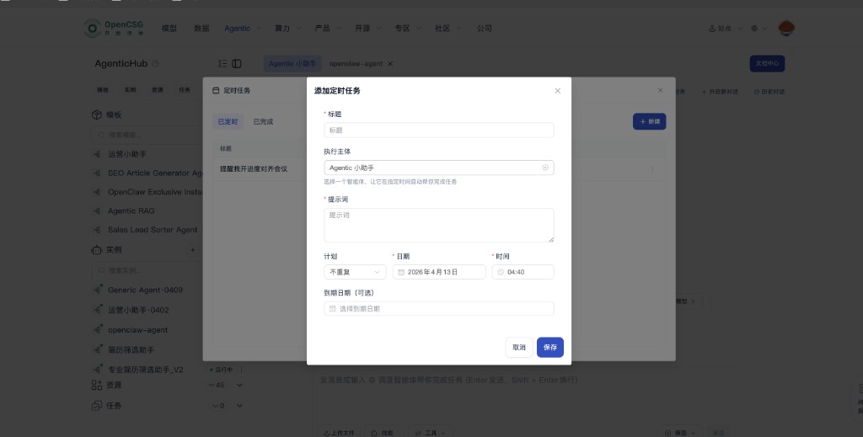
Task: Expand the 产品 menu
Action: 328,29
